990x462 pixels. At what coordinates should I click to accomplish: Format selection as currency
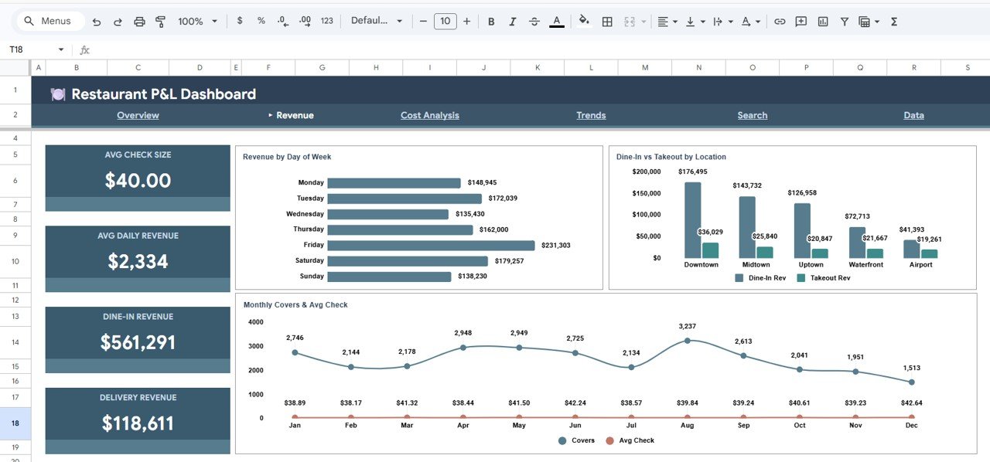coord(240,21)
